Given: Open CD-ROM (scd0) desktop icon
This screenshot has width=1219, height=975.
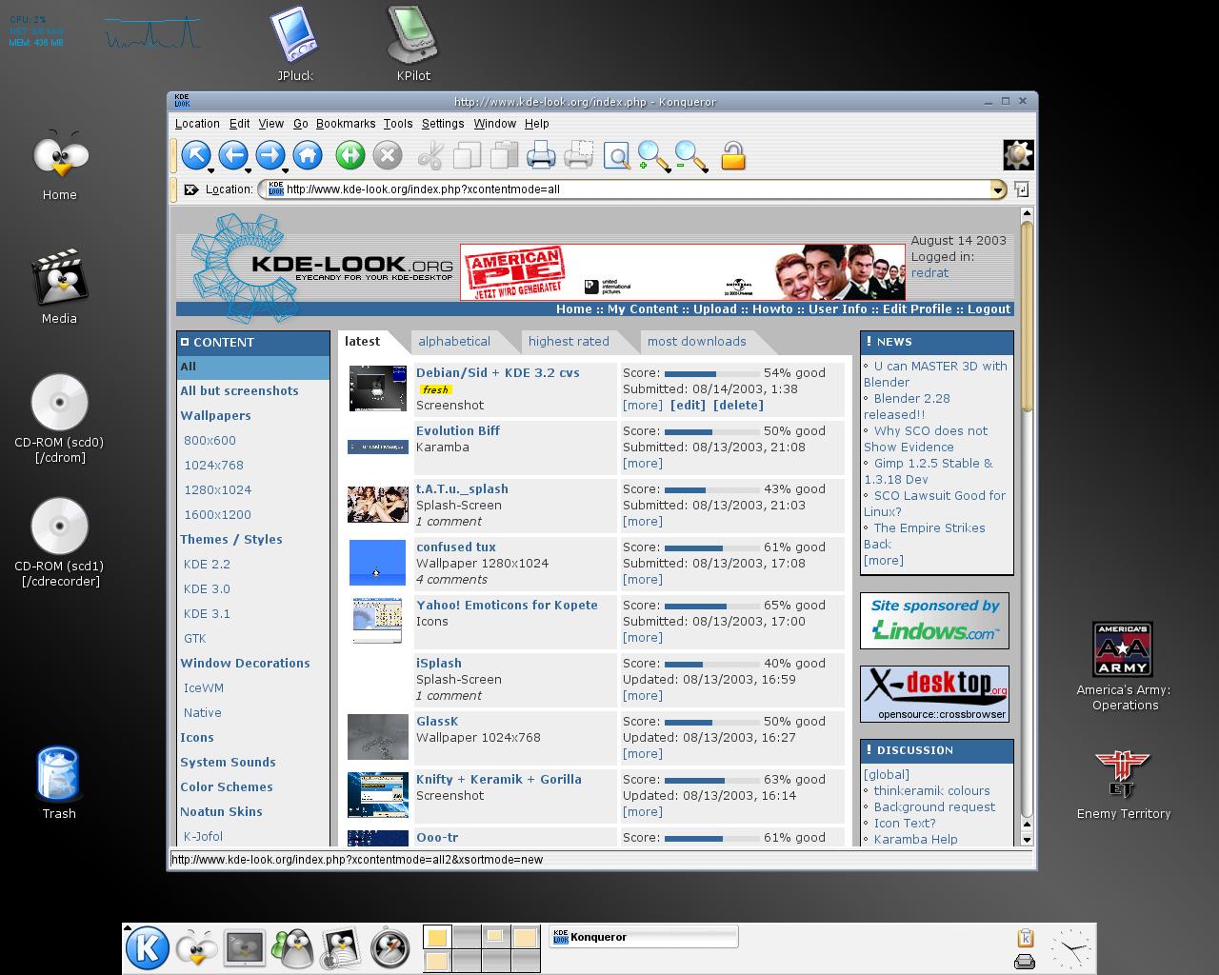Looking at the screenshot, I should point(59,419).
